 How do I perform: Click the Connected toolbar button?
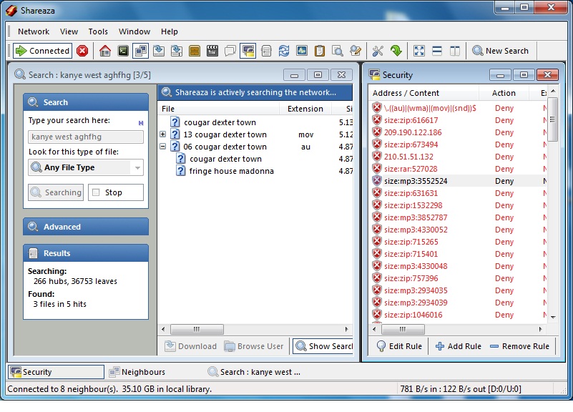[x=43, y=51]
